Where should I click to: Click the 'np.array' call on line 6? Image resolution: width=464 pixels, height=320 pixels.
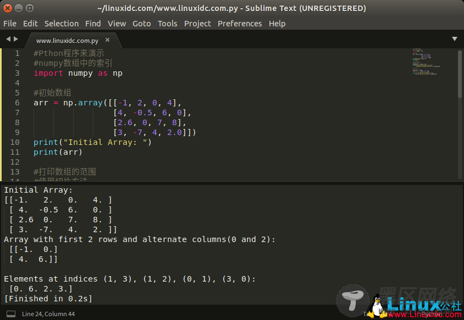[x=83, y=103]
